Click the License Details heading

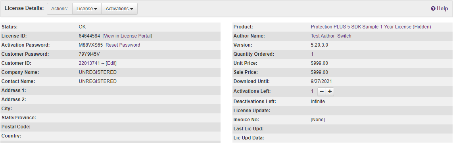24,8
